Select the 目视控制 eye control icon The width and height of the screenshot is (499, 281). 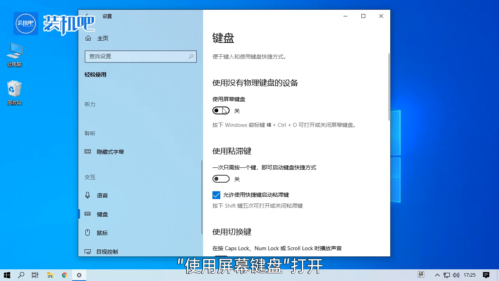[88, 251]
